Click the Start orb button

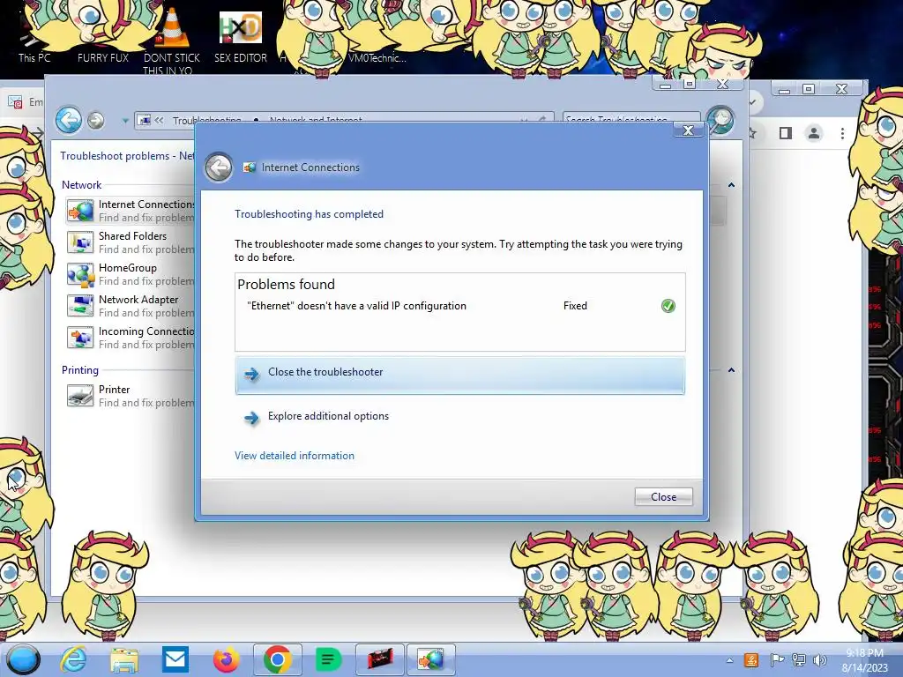tap(23, 659)
